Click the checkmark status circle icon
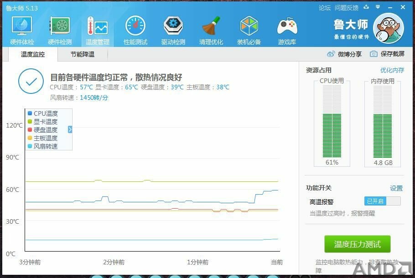Viewport: 415px width, 278px height. (x=31, y=81)
